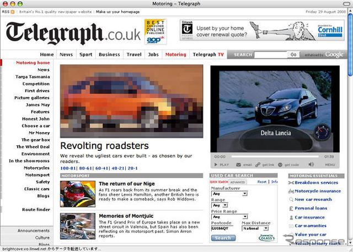This screenshot has height=252, width=353.
Task: Open the Revolting roadsters pixelated car image
Action: 131,101
